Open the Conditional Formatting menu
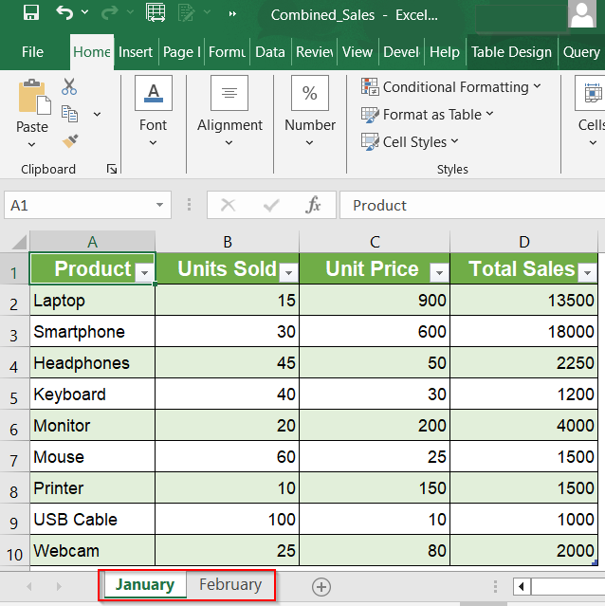Screen dimensions: 605x606 (x=450, y=87)
